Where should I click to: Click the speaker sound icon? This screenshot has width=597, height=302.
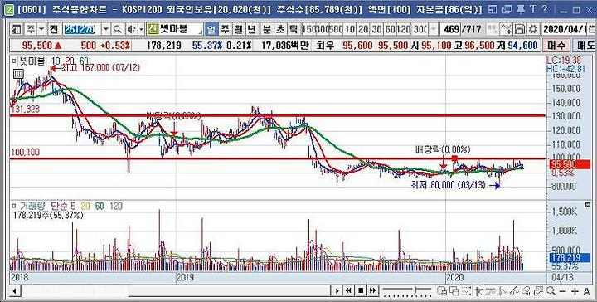pos(131,29)
